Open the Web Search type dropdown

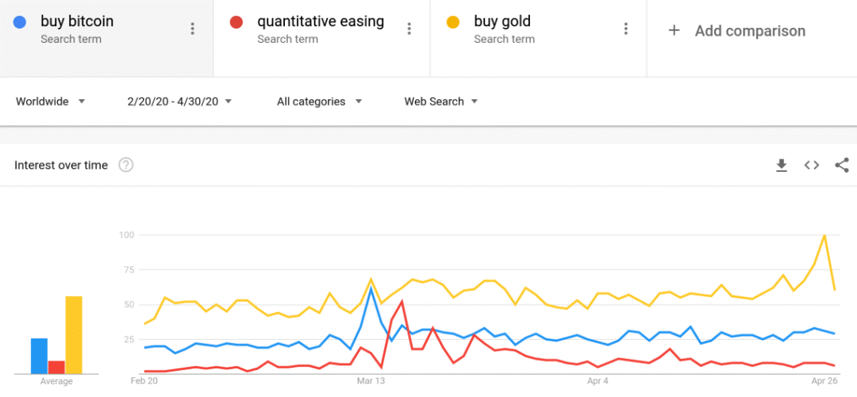point(441,101)
